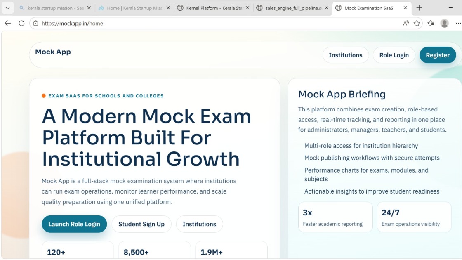Expand the tab search dropdown arrow

[x=7, y=8]
